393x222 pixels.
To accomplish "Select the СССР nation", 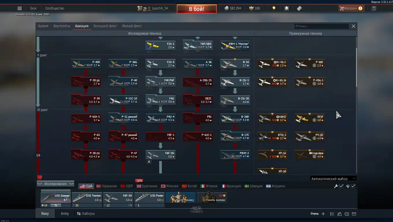I will coord(127,186).
